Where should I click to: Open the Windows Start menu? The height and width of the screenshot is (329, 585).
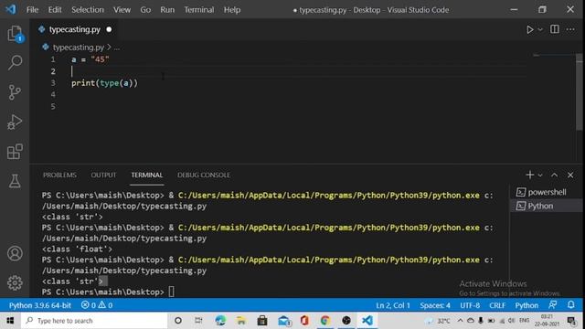pos(10,321)
